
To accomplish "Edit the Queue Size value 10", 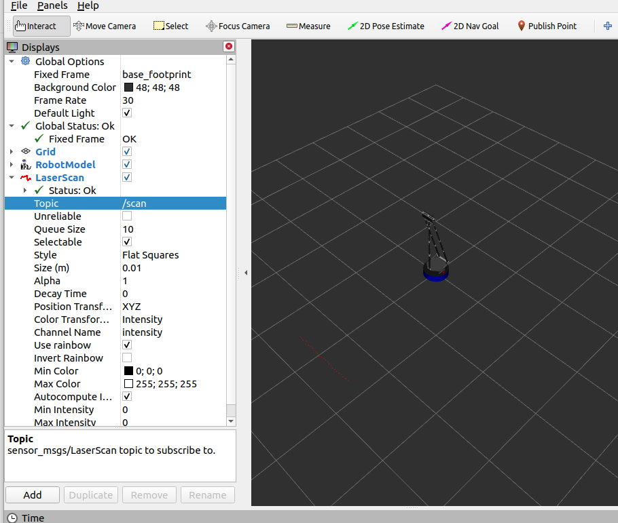I will pyautogui.click(x=173, y=229).
